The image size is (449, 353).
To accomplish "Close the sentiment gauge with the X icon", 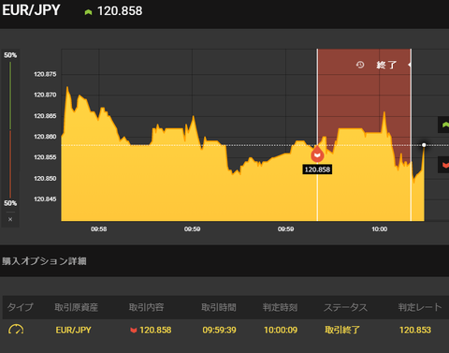I will click(10, 219).
